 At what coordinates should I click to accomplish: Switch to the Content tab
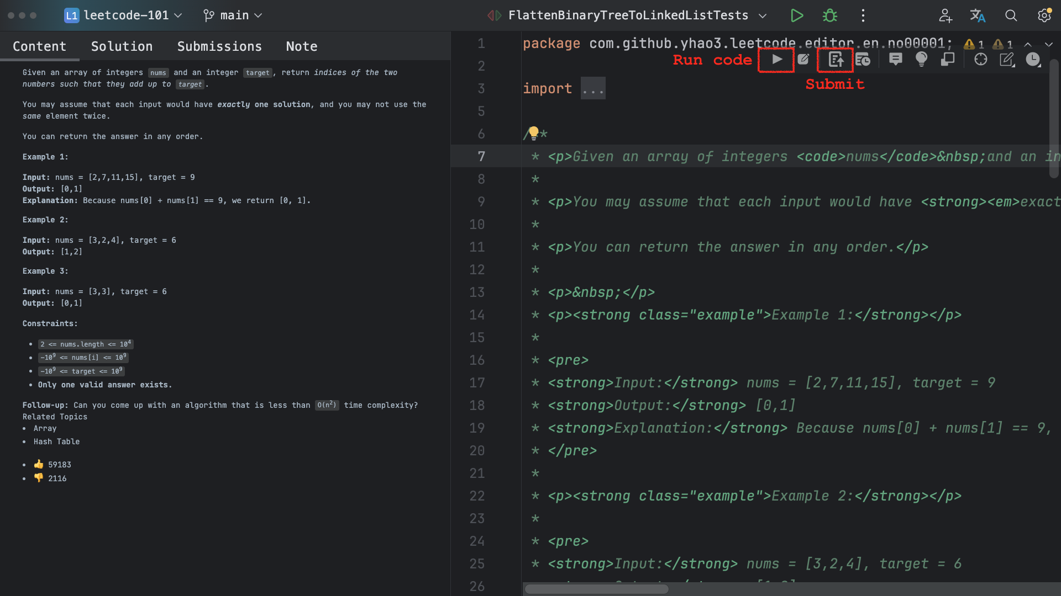coord(39,46)
